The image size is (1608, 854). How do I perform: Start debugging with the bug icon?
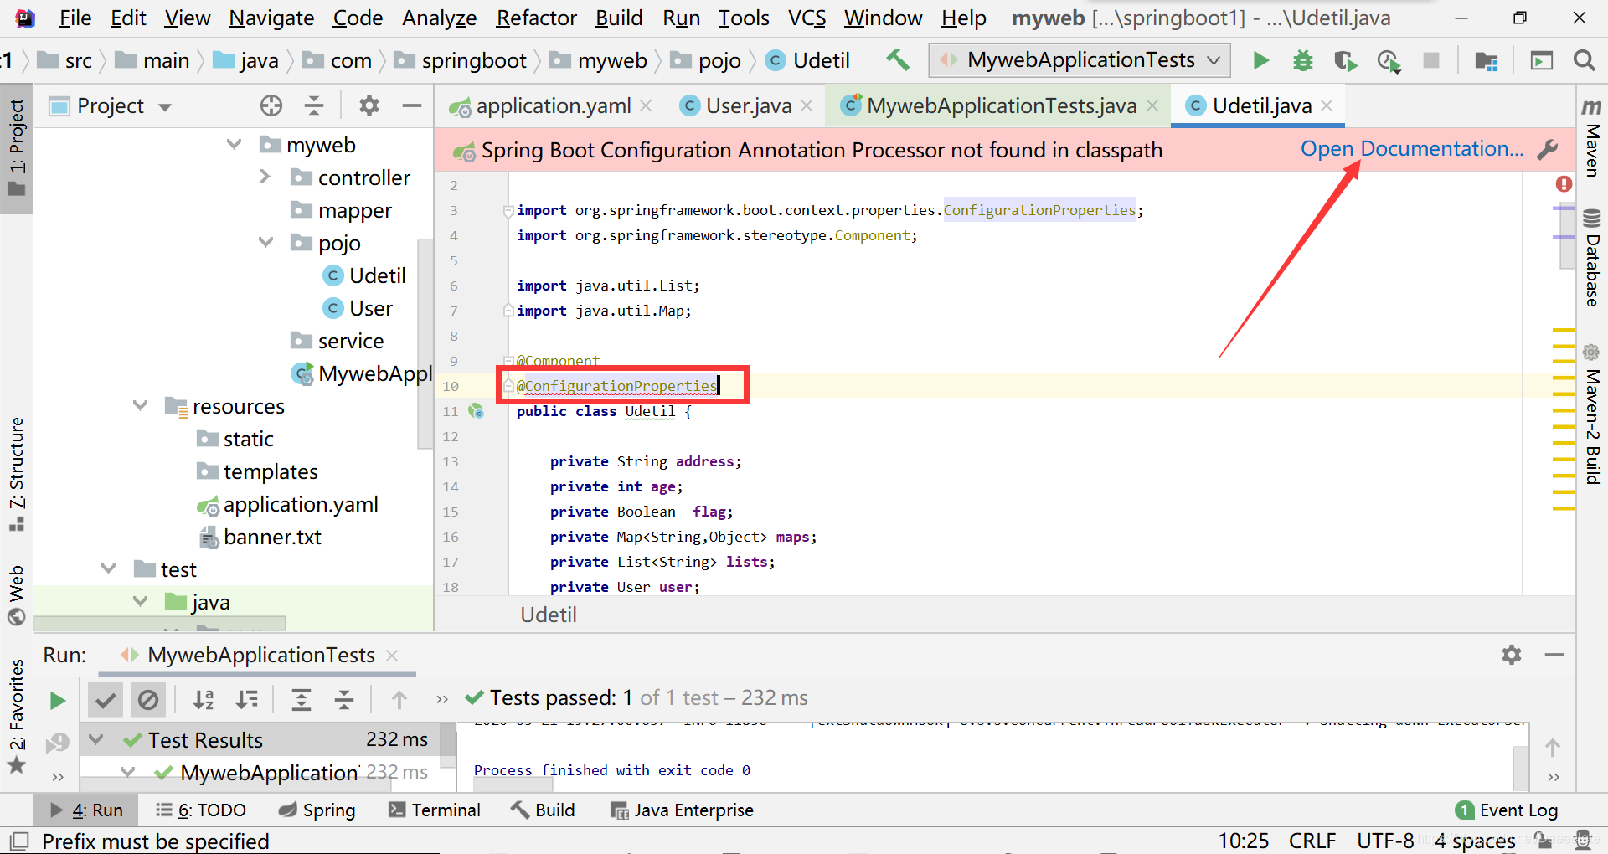pyautogui.click(x=1303, y=60)
